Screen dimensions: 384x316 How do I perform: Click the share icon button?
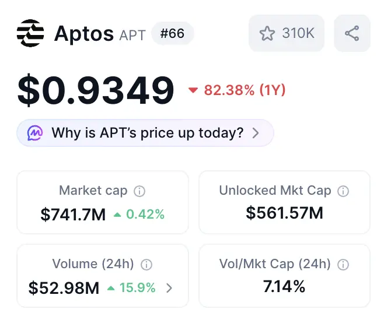[352, 33]
